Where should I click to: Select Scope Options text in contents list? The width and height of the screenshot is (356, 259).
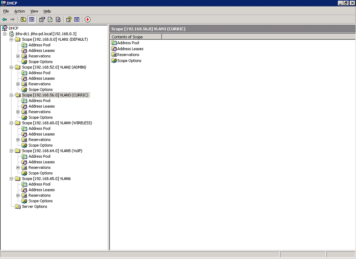129,61
